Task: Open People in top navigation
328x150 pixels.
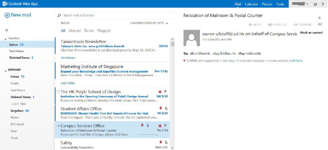Action: point(267,4)
